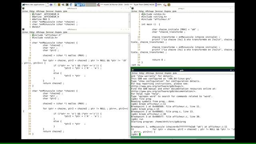Viewport: 256px width, 144px height.
Task: Click the window menu icon of afficheur.c terminal
Action: pos(23,29)
